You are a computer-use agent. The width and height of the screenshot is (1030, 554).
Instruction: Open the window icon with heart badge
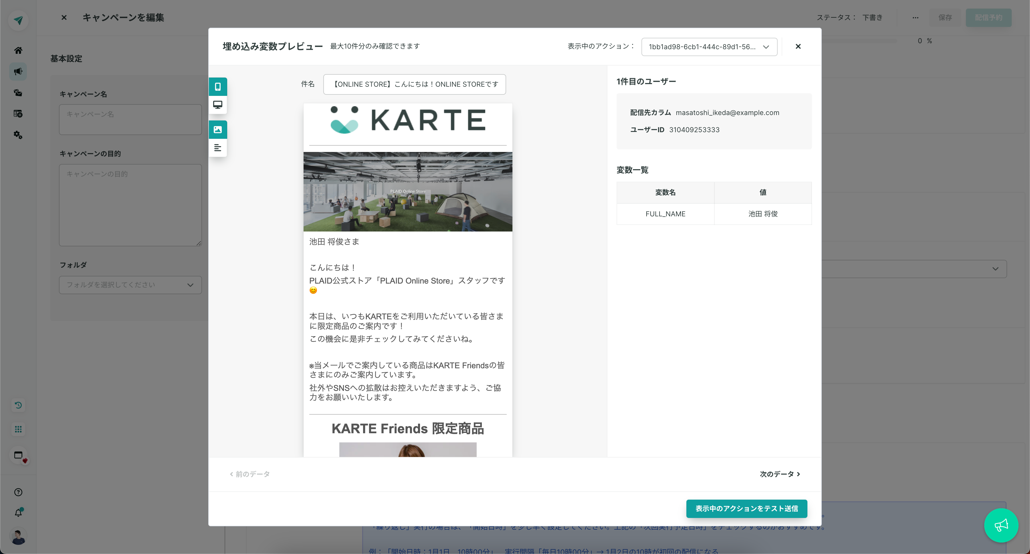pos(19,455)
